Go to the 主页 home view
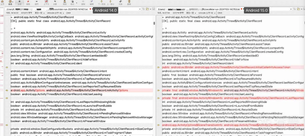This screenshot has height=136, width=305. click(2, 3)
